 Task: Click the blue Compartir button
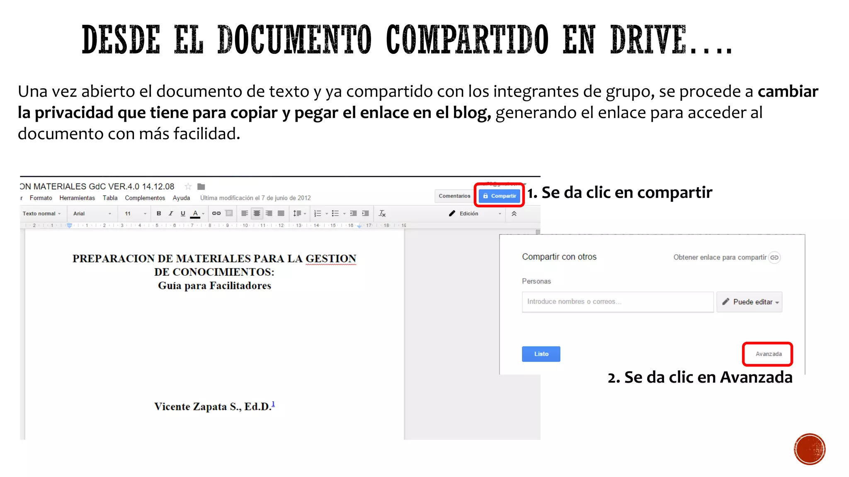tap(500, 196)
